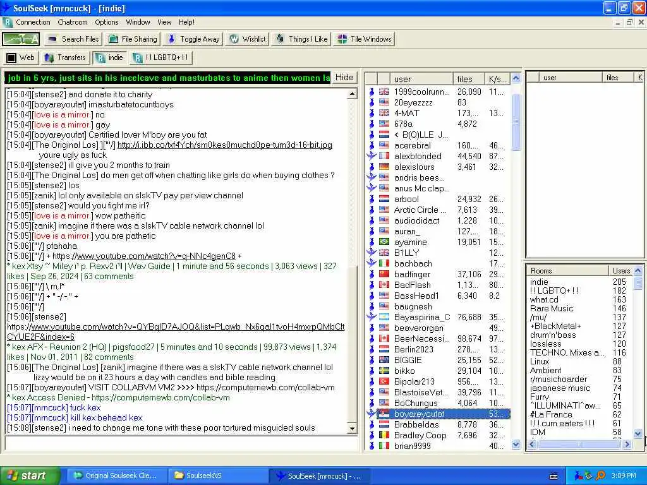The height and width of the screenshot is (485, 647).
Task: Open the Options menu
Action: tap(107, 22)
